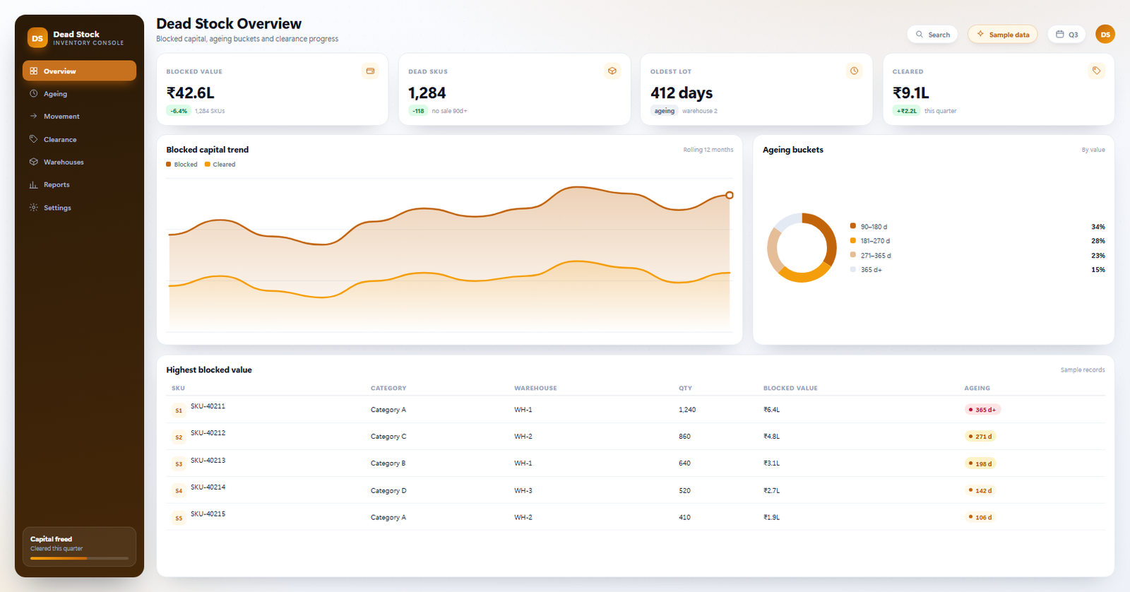
Task: Click the 198 d ageing pill
Action: (x=980, y=463)
